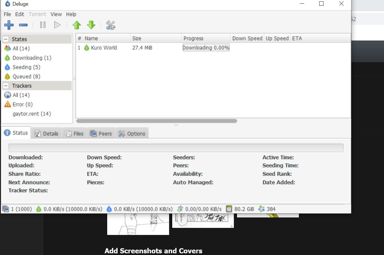
Task: Click the Add Torrent plus icon
Action: point(9,25)
